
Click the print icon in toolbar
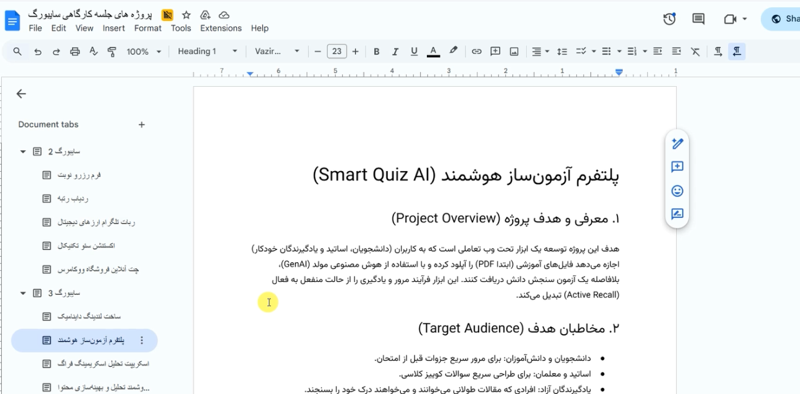[x=75, y=52]
